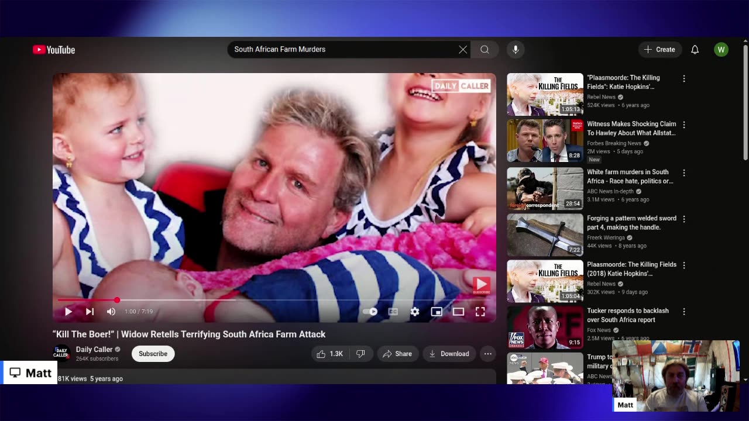Subscribe to Daily Caller

pos(153,354)
